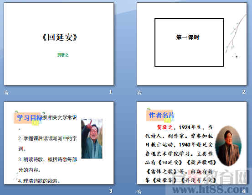Click the 作者名片 heading label
Viewport: 252px width, 195px height.
[161, 115]
